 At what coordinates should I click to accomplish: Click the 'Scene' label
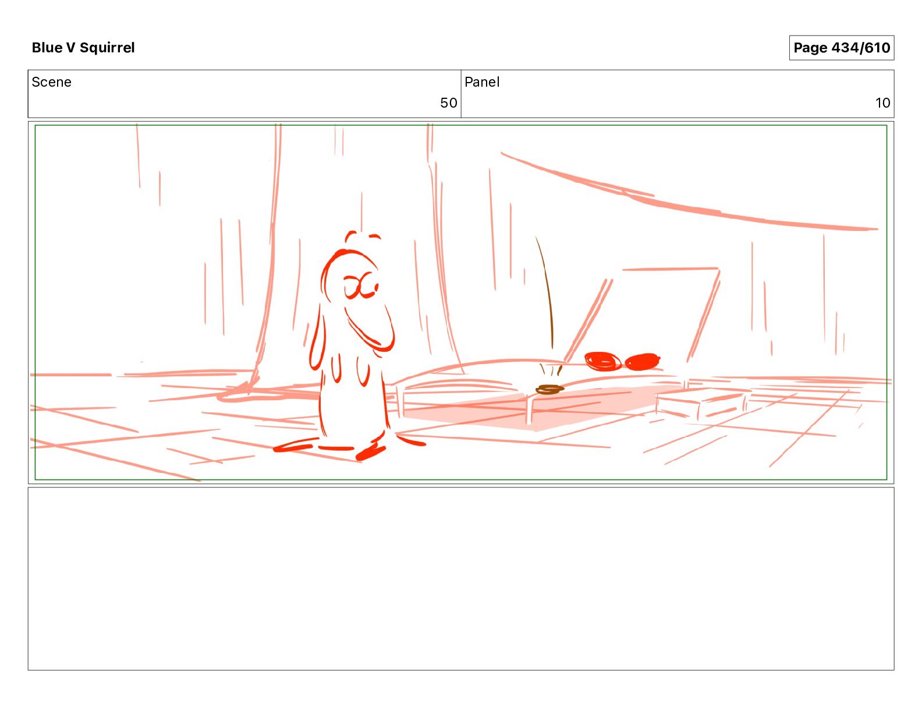(x=52, y=82)
